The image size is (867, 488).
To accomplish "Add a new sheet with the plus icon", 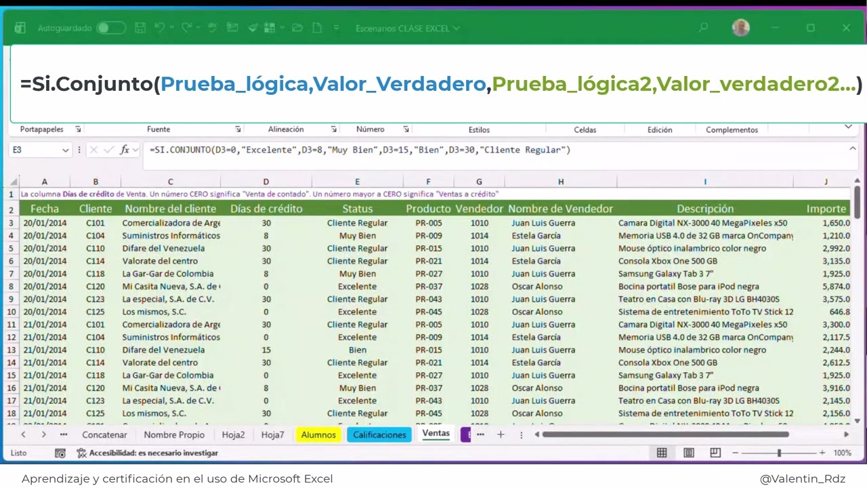I will click(501, 434).
